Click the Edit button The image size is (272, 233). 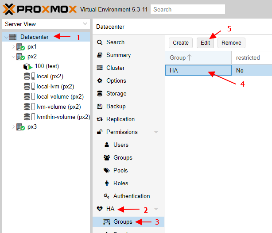[206, 43]
